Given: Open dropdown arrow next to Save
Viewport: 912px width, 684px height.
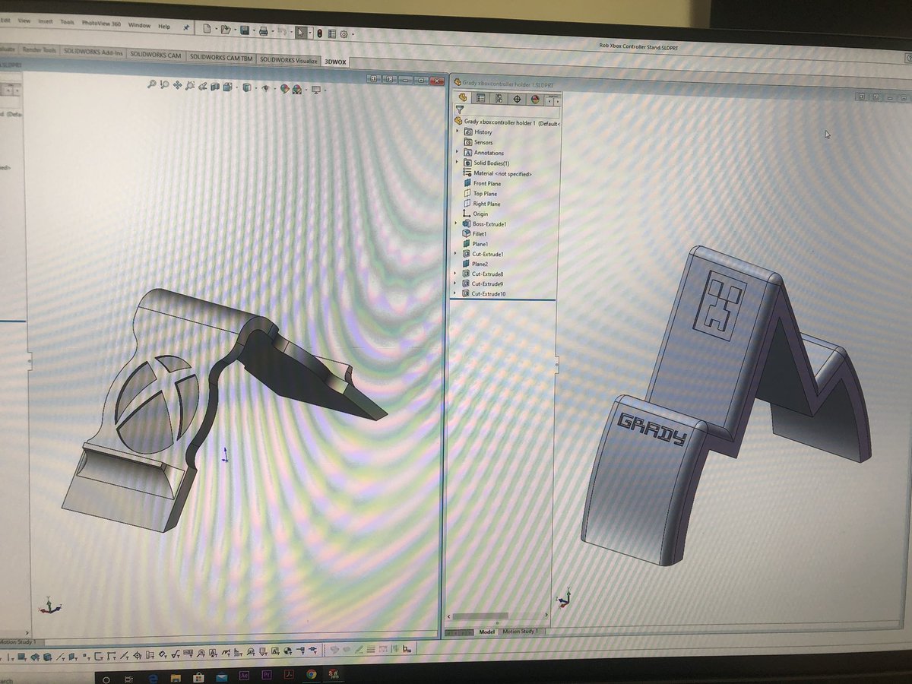Looking at the screenshot, I should coord(254,30).
